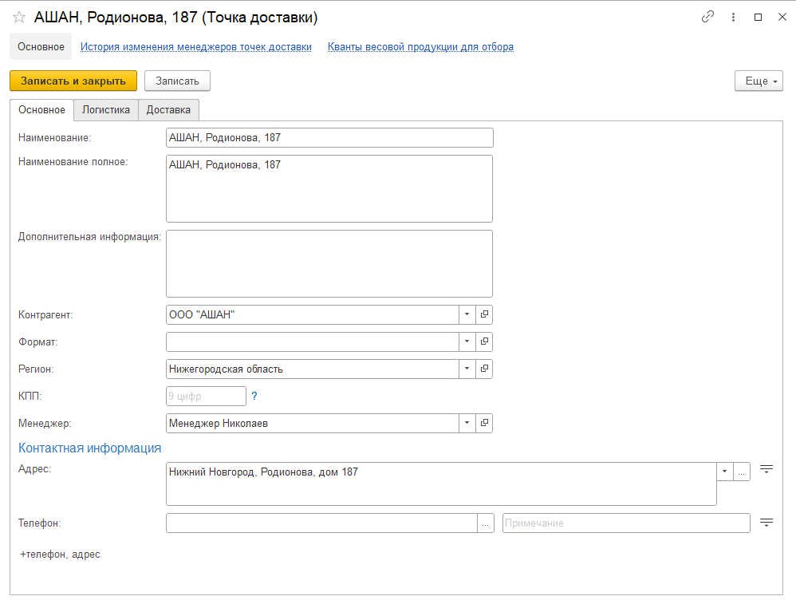Switch to the Доставка tab
This screenshot has height=604, width=796.
[x=168, y=110]
